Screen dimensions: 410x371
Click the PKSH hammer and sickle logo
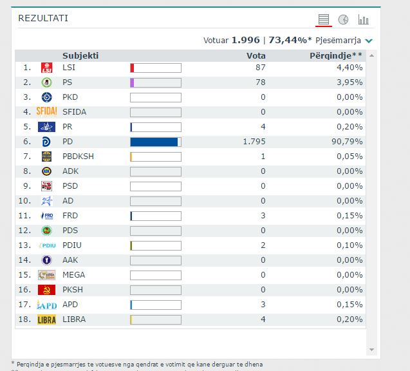tap(46, 290)
